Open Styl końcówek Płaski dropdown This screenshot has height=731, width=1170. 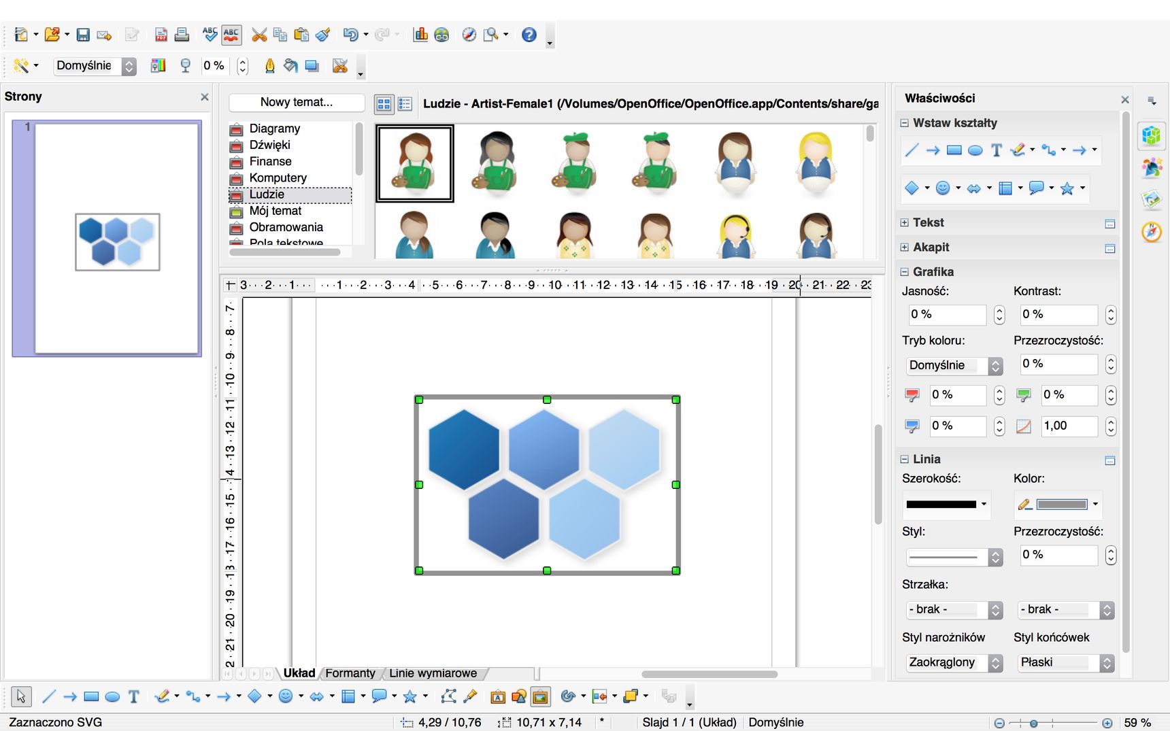[x=1066, y=662]
